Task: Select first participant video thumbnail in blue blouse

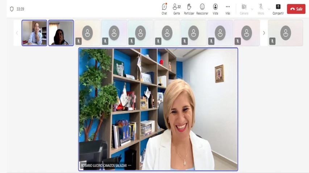Action: coord(34,33)
